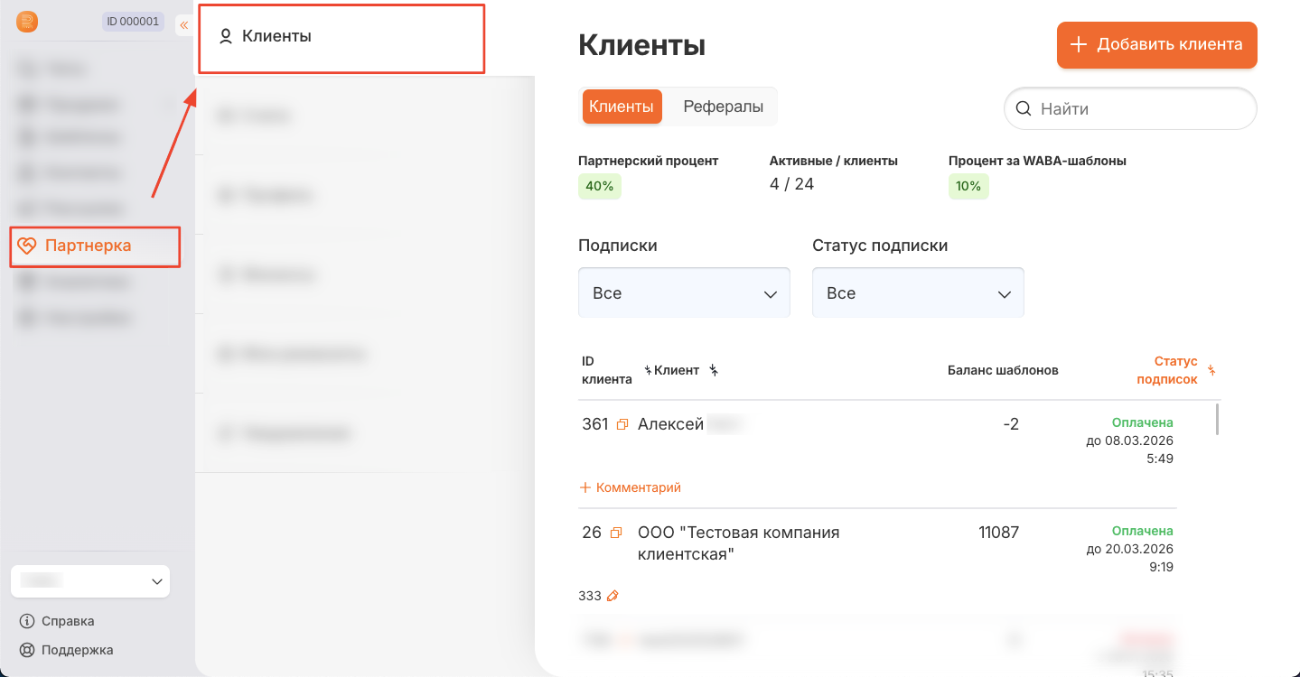Image resolution: width=1300 pixels, height=677 pixels.
Task: Sort by Статус подписок sort icon
Action: [1211, 370]
